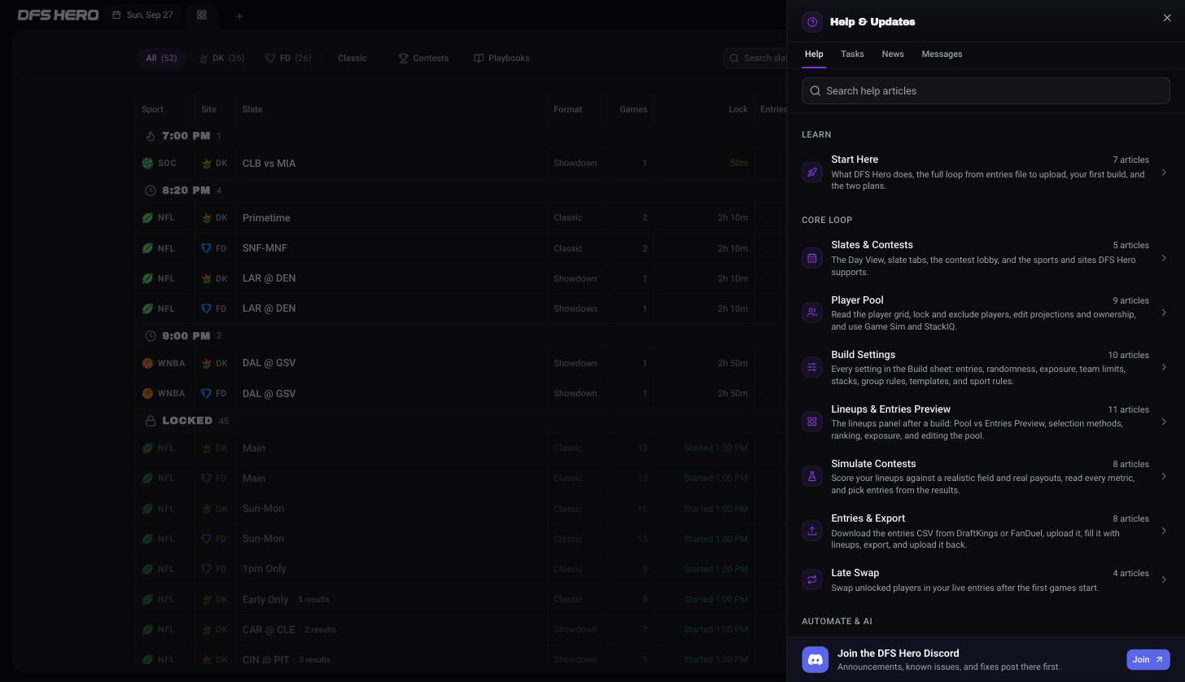Click the Help & Updates question mark icon
Image resolution: width=1185 pixels, height=682 pixels.
[x=811, y=22]
